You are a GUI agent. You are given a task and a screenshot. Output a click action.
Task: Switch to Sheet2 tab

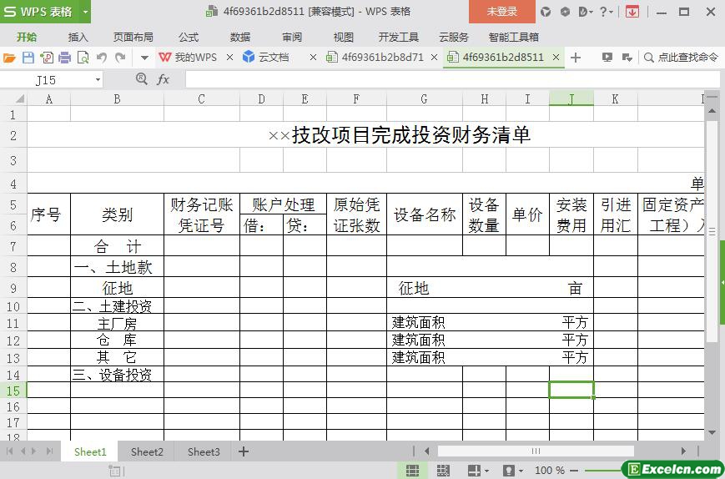pos(147,451)
